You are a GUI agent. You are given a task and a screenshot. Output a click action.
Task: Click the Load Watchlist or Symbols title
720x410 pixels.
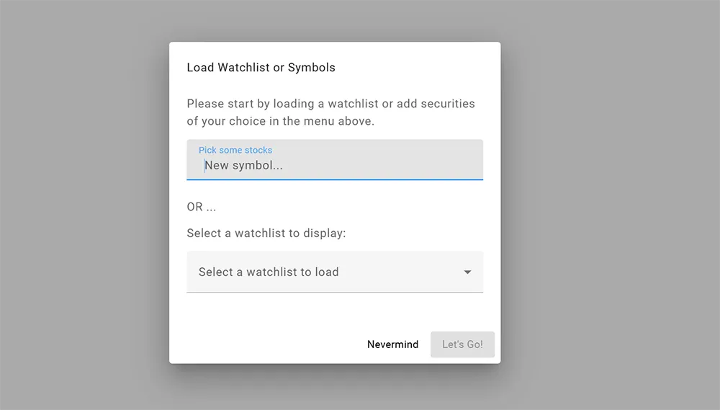point(261,68)
